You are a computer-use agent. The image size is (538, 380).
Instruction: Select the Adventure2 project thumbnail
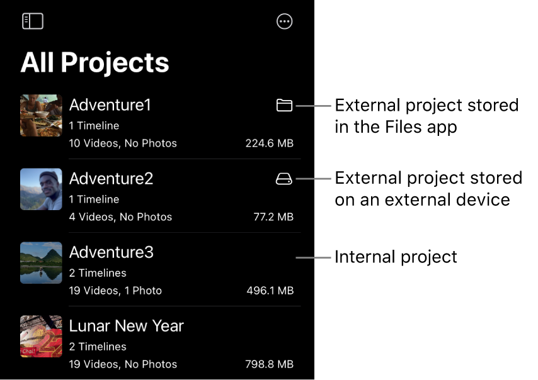41,189
